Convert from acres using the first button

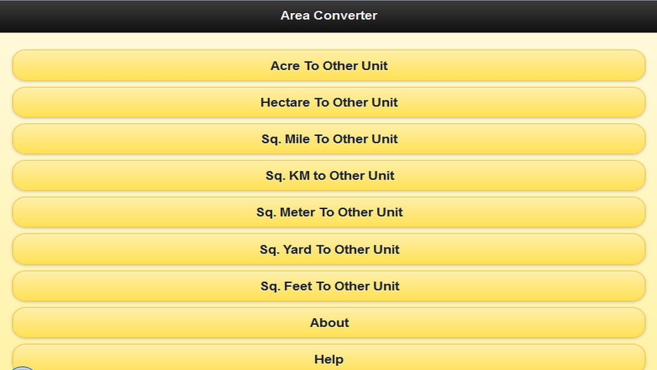pos(328,66)
